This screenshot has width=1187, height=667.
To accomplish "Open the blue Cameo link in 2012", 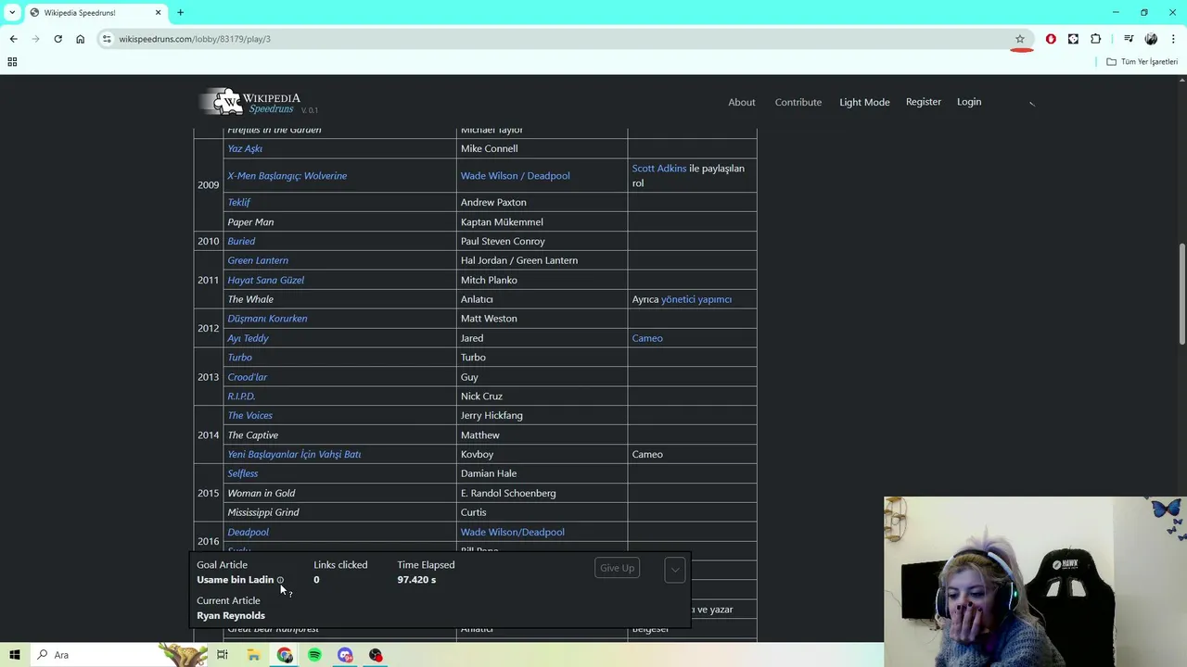I will pos(647,338).
